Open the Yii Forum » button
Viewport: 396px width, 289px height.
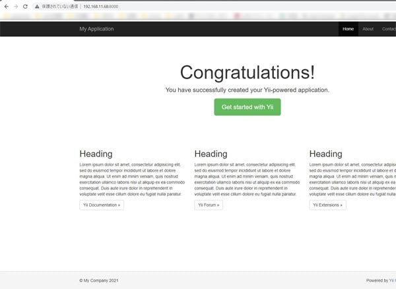point(209,205)
